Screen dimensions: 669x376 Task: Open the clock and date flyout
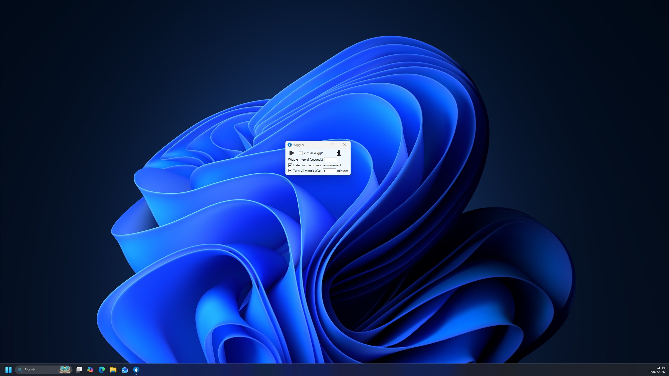pyautogui.click(x=656, y=370)
